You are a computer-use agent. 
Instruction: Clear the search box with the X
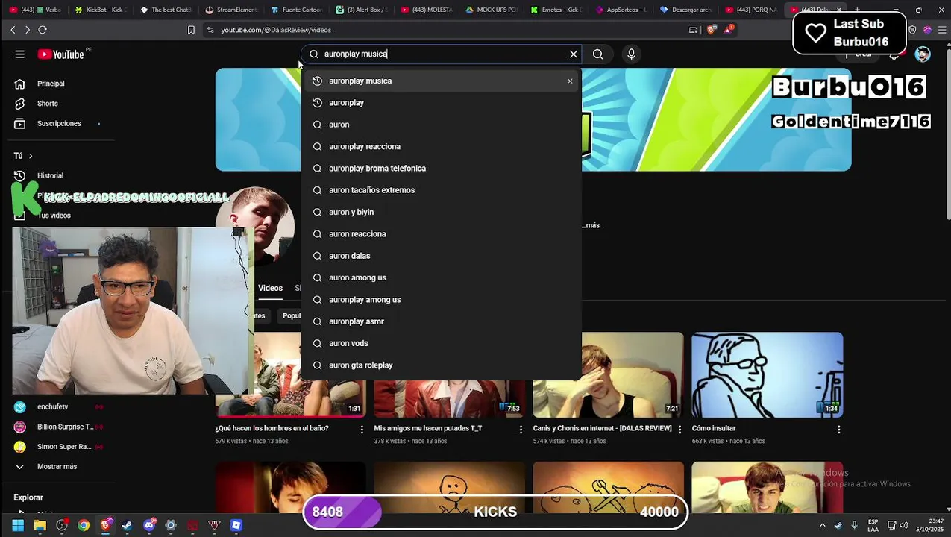pyautogui.click(x=574, y=54)
